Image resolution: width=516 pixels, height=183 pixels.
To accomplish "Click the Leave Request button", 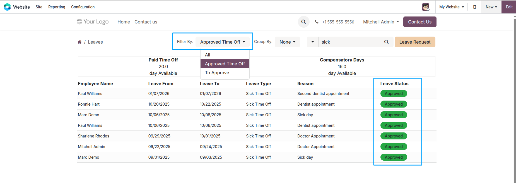I will (415, 42).
